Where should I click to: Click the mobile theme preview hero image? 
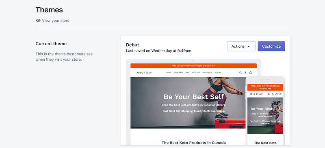pos(265,116)
